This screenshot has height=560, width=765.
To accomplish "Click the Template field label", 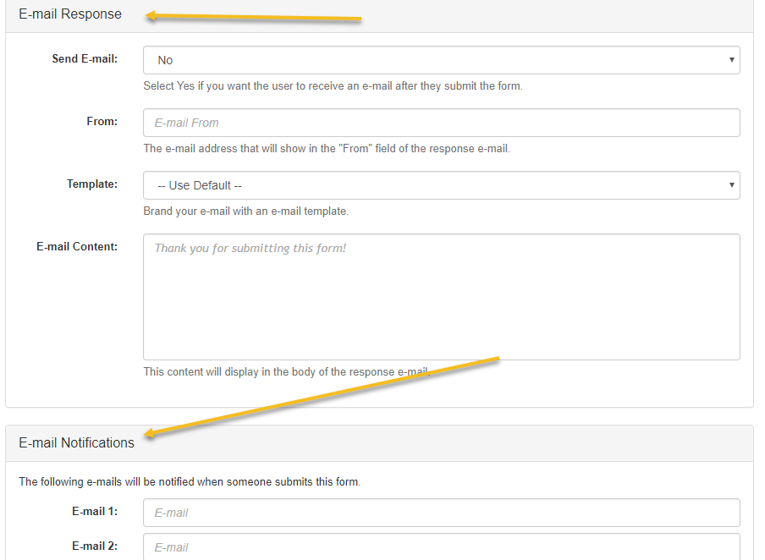I will coord(92,184).
